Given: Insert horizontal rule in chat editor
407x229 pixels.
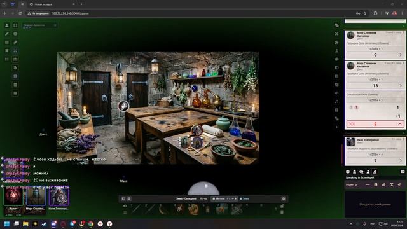Looking at the screenshot, I should (x=368, y=184).
